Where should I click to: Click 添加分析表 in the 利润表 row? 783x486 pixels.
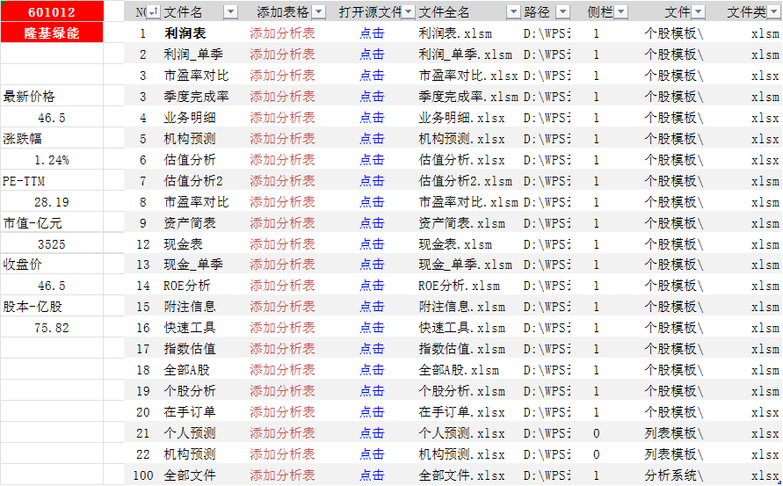tap(282, 33)
